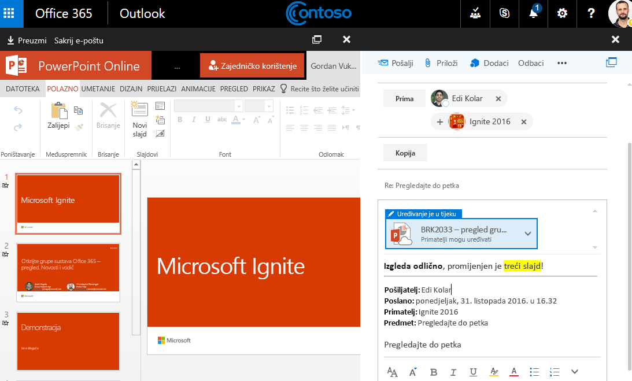The width and height of the screenshot is (632, 381).
Task: Open the ANIMACIJE tab
Action: point(198,88)
